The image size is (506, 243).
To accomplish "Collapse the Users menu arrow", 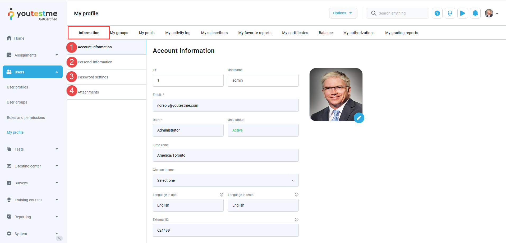I will [57, 72].
